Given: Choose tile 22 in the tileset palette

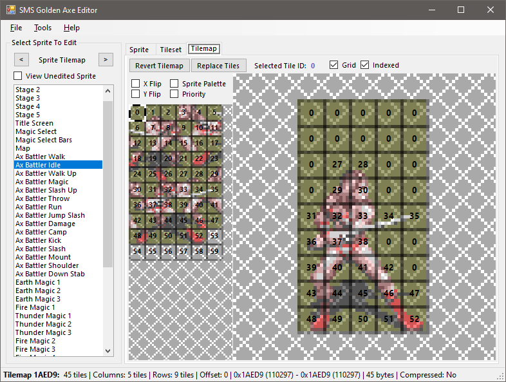Looking at the screenshot, I should (x=199, y=158).
